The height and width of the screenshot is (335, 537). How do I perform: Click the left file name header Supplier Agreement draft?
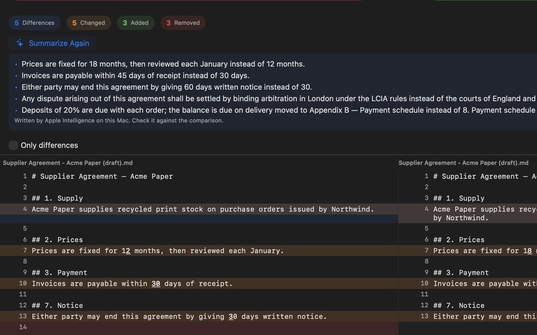click(x=68, y=163)
